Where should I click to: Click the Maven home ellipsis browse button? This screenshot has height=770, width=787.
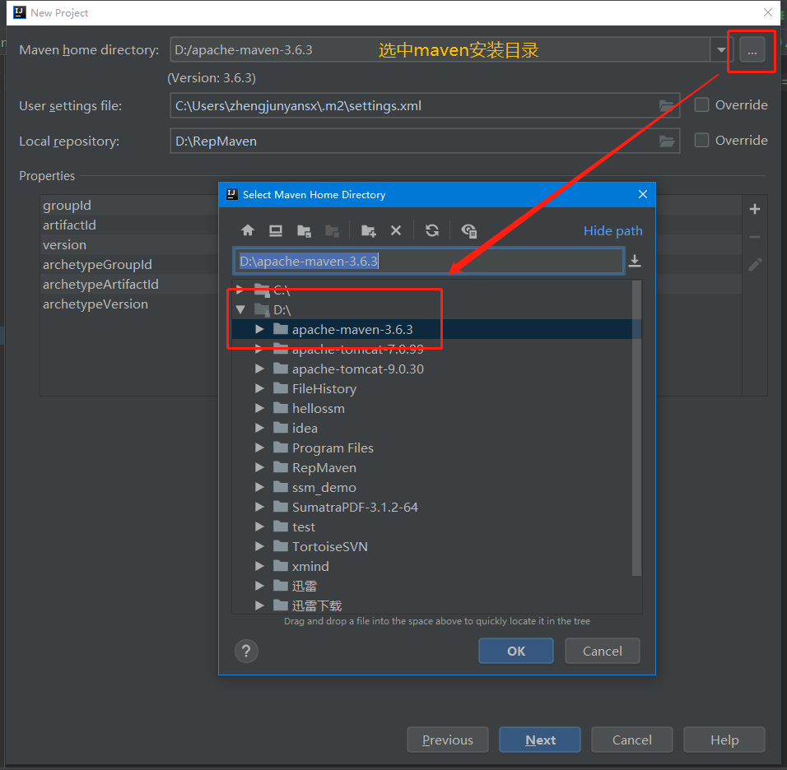coord(752,50)
